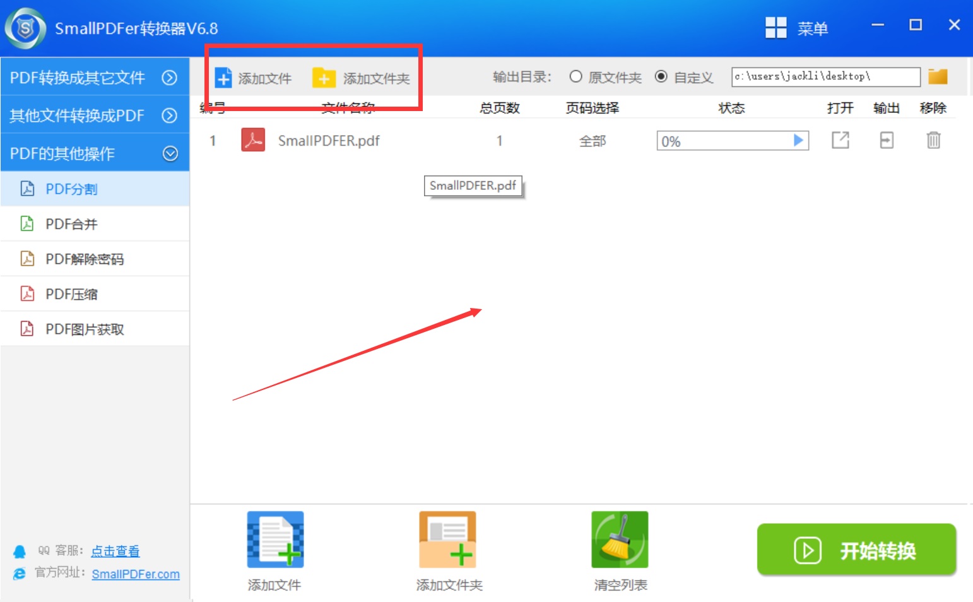This screenshot has height=602, width=973.
Task: Expand the 其他文件转换成PDF section
Action: [x=95, y=115]
